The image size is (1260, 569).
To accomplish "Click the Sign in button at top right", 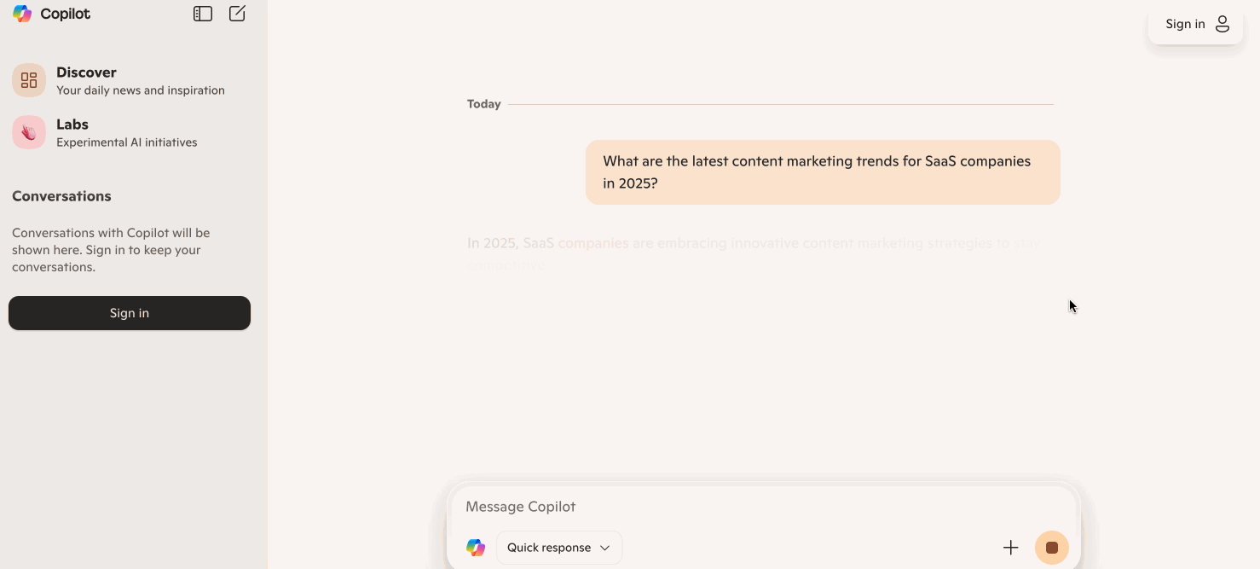I will click(1196, 24).
